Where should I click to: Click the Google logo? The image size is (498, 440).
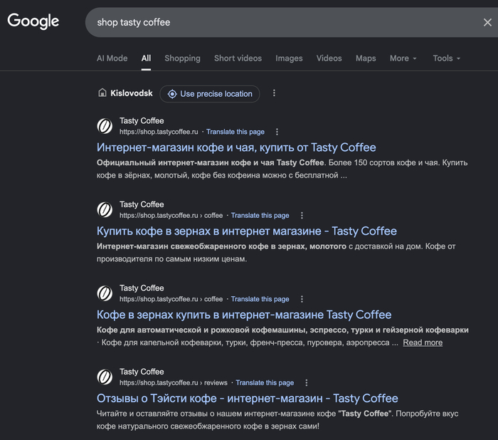coord(33,21)
